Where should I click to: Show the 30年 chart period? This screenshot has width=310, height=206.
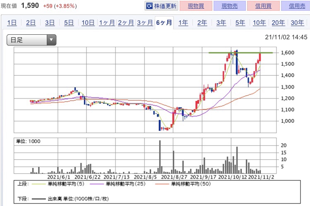click(x=297, y=23)
